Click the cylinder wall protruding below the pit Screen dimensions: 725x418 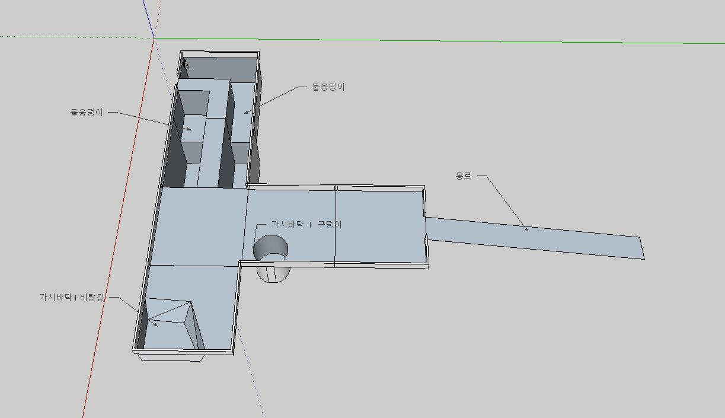coord(274,273)
